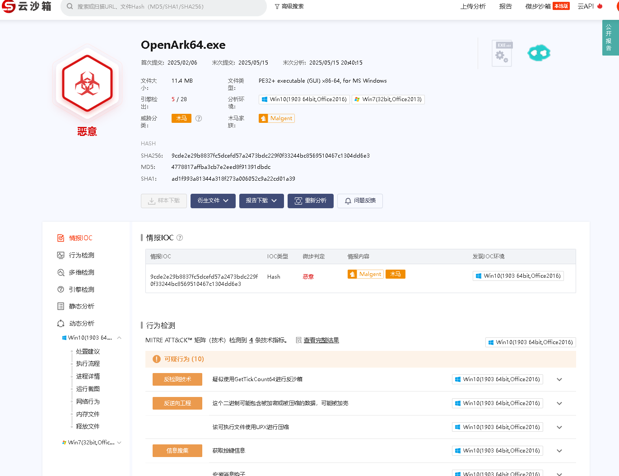Select Win7(32bit,Office2013) analysis environment tag
The height and width of the screenshot is (476, 619).
click(x=388, y=99)
